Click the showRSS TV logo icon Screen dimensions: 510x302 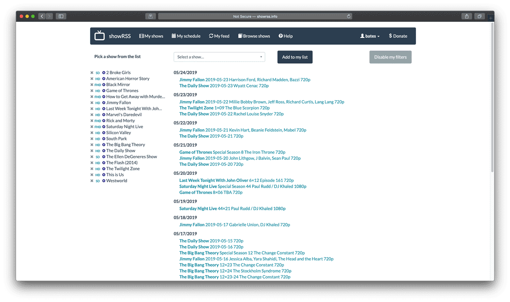point(100,35)
